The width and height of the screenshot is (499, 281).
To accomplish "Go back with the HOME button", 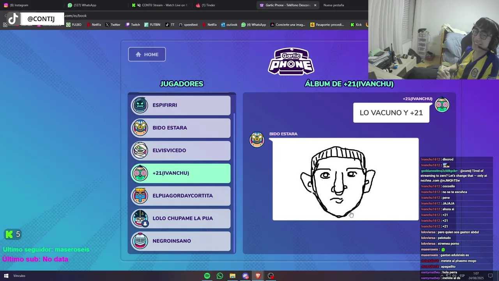I will coord(147,54).
